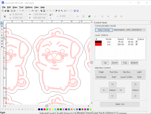Select the pan hand tool
The image size is (151, 114).
click(33, 11)
